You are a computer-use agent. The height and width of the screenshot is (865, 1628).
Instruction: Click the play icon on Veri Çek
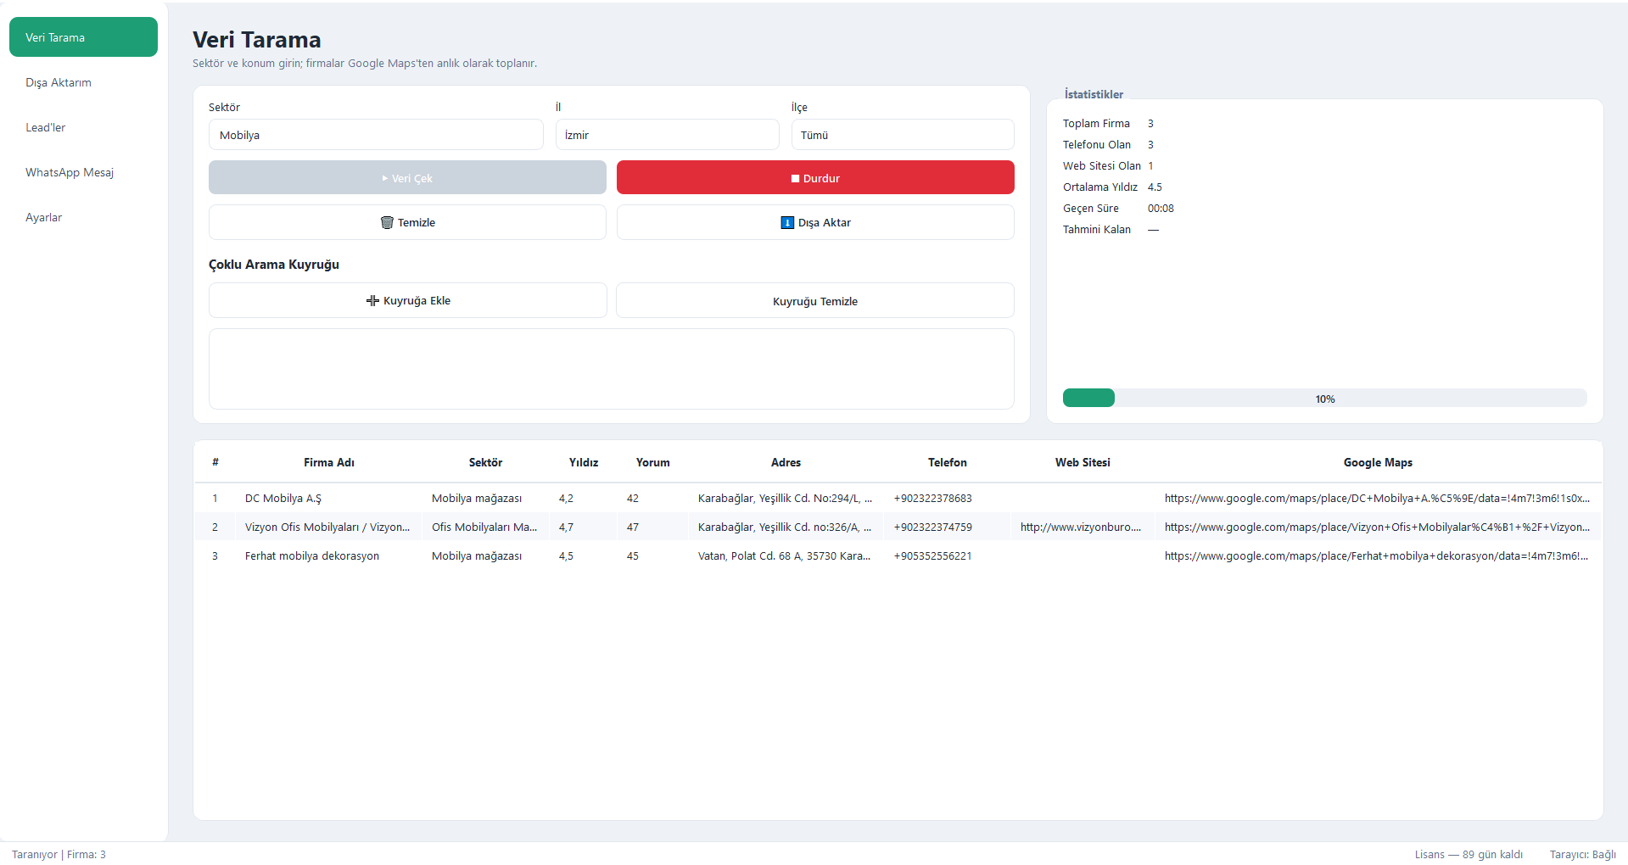point(385,179)
